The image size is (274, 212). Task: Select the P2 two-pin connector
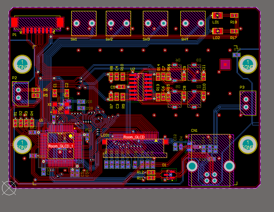(21, 94)
